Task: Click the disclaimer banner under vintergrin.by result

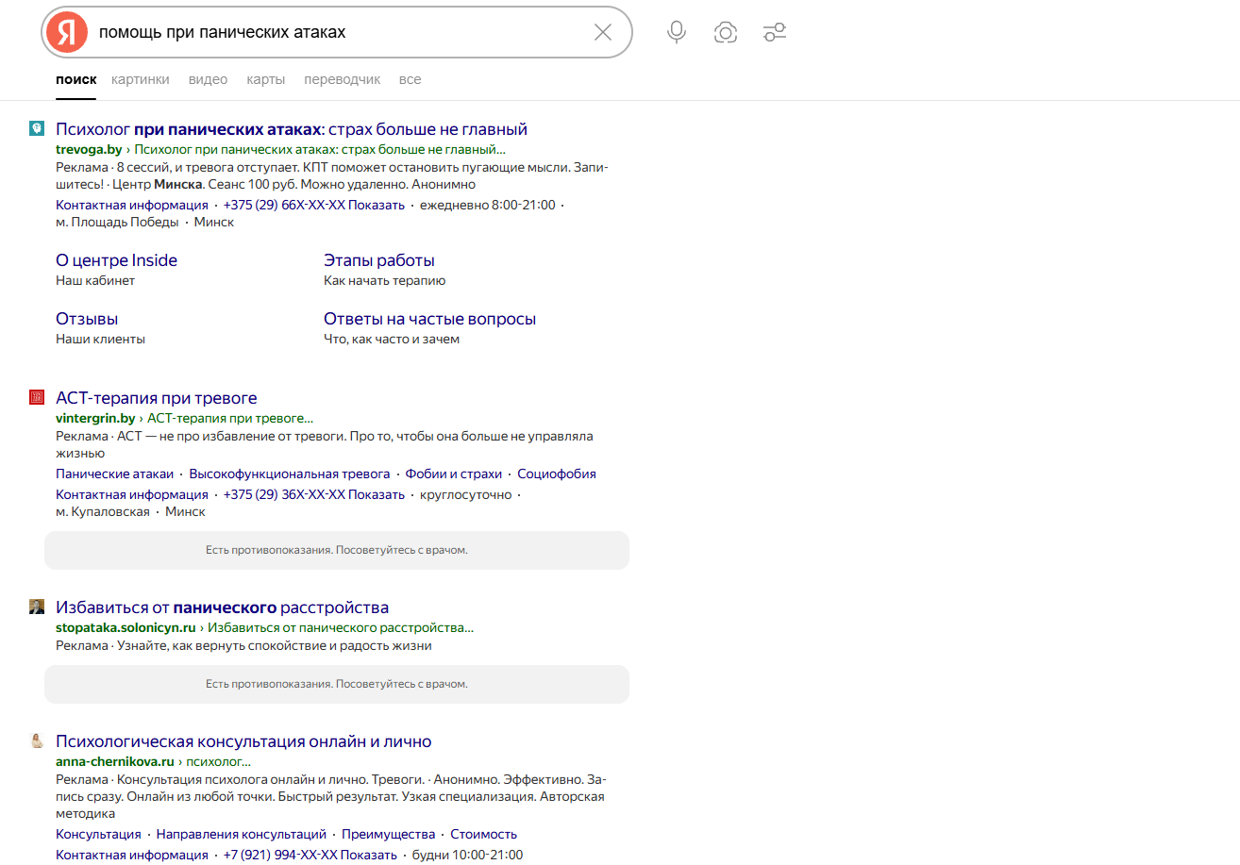Action: 337,550
